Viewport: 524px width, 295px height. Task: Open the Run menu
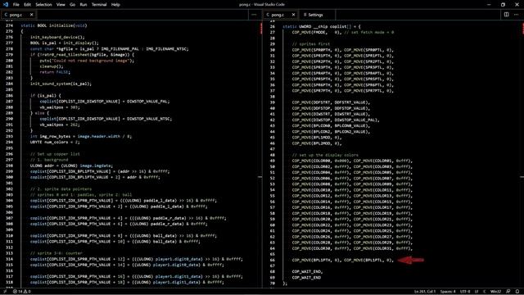tap(84, 5)
